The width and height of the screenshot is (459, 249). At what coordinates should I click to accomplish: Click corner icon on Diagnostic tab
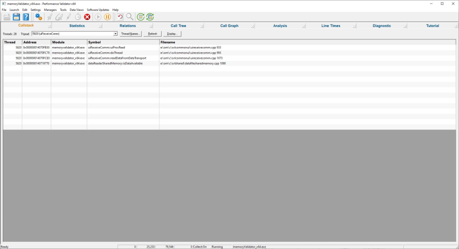[x=405, y=27]
